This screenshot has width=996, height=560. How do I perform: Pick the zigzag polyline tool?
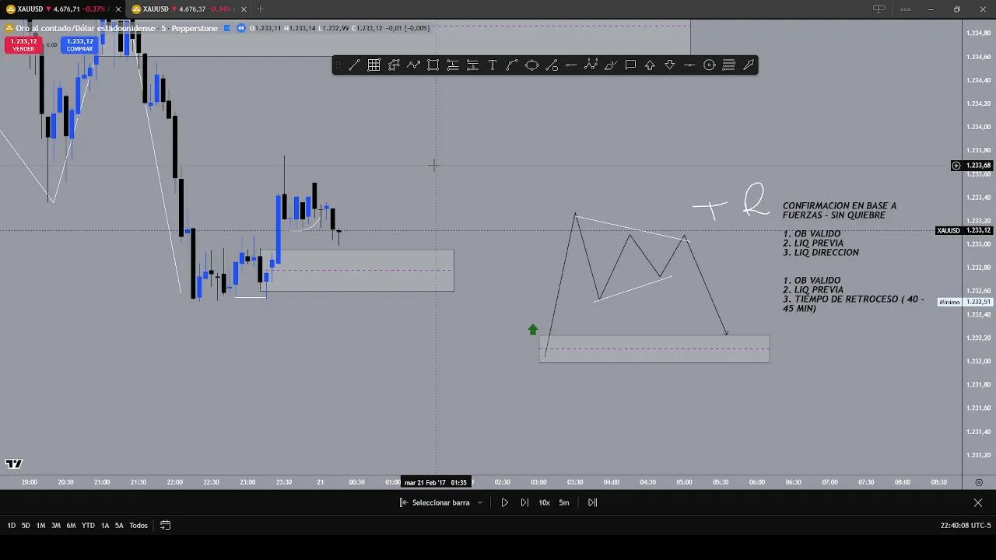click(413, 65)
